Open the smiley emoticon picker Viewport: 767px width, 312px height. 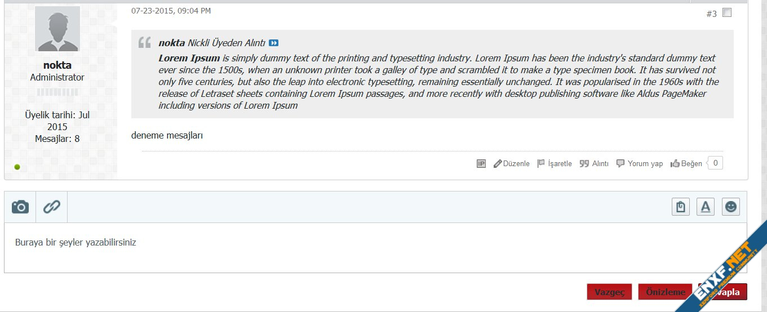point(730,207)
